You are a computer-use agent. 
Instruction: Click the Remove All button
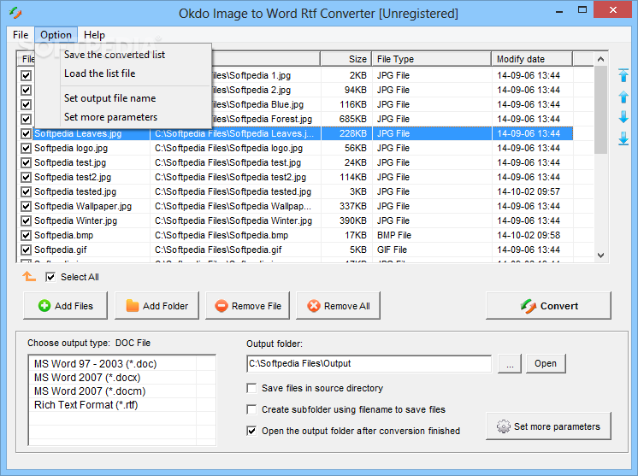click(x=338, y=306)
